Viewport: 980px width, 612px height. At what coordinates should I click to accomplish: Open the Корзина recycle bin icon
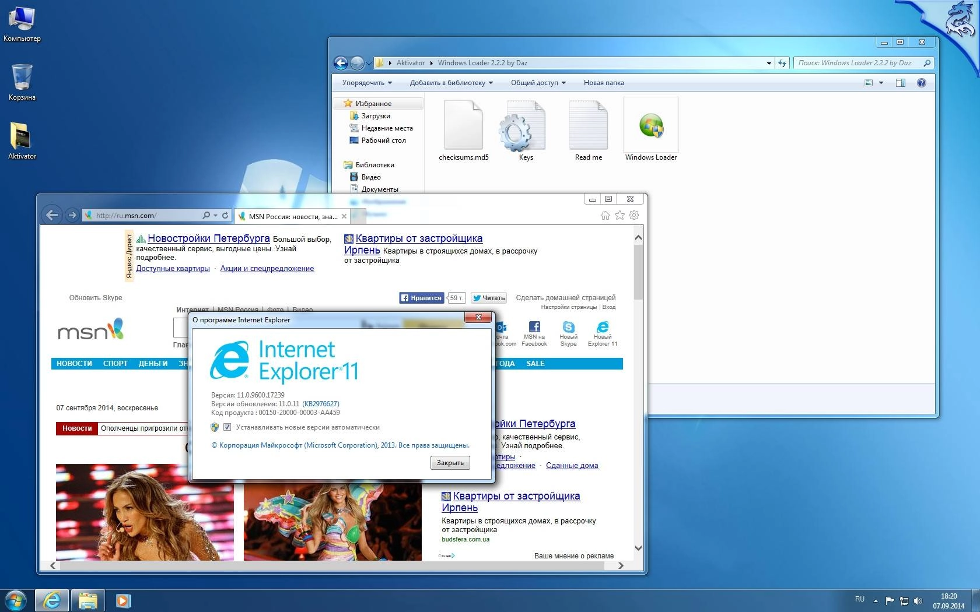pyautogui.click(x=22, y=83)
